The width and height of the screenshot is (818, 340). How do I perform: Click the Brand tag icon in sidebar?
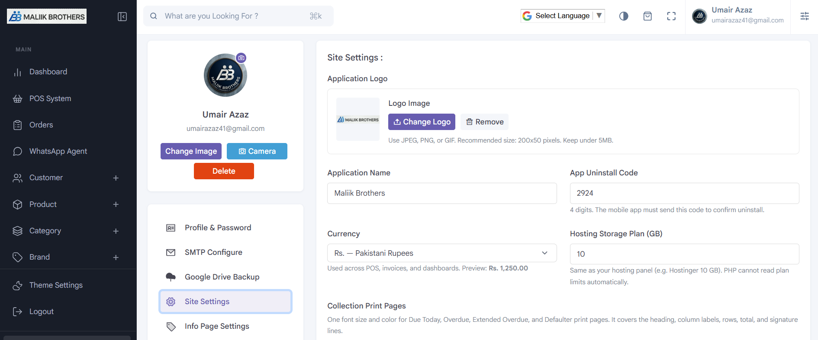(17, 257)
